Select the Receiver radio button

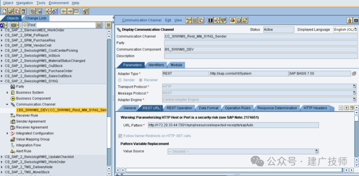[x=141, y=80]
